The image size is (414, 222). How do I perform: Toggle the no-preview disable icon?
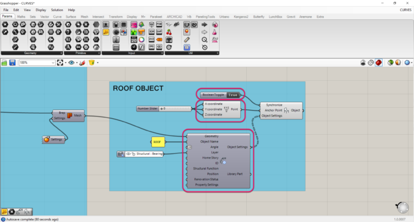point(371,63)
